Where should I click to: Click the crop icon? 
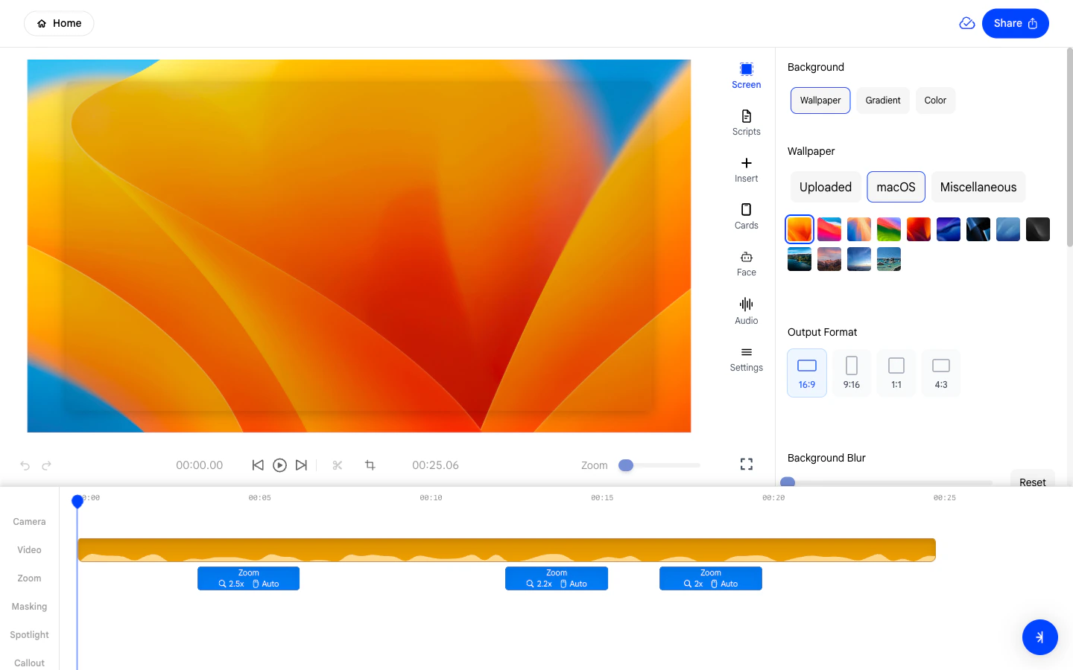pyautogui.click(x=370, y=465)
